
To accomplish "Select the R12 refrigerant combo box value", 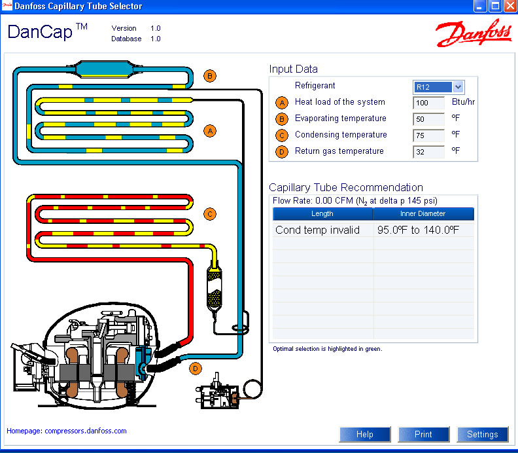I will pyautogui.click(x=433, y=87).
